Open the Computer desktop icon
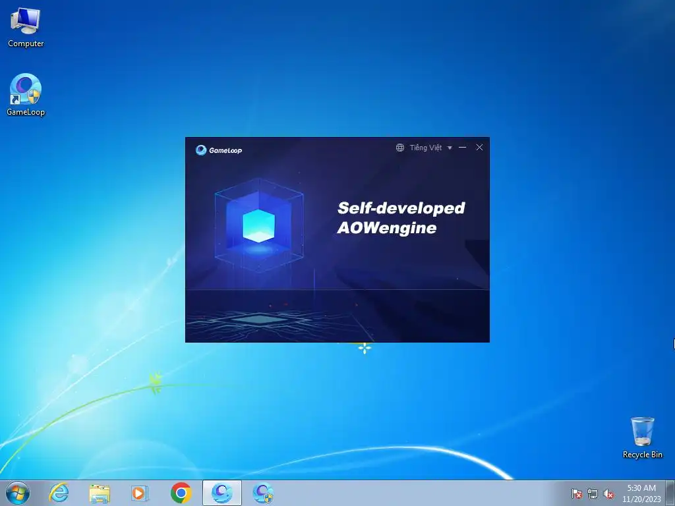675x506 pixels. coord(26,28)
